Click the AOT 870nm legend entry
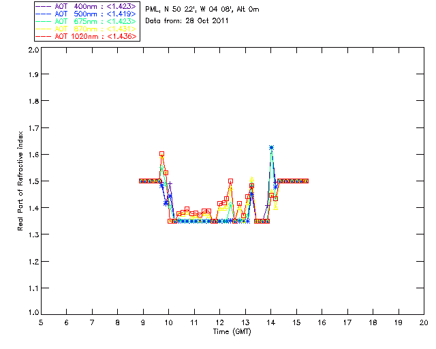Viewport: 436px width, 349px height. (86, 29)
